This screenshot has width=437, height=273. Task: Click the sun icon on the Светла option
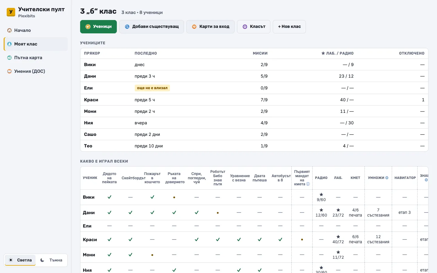(x=11, y=260)
